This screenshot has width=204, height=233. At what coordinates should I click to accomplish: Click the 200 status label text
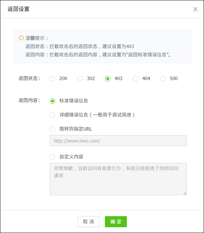63,78
